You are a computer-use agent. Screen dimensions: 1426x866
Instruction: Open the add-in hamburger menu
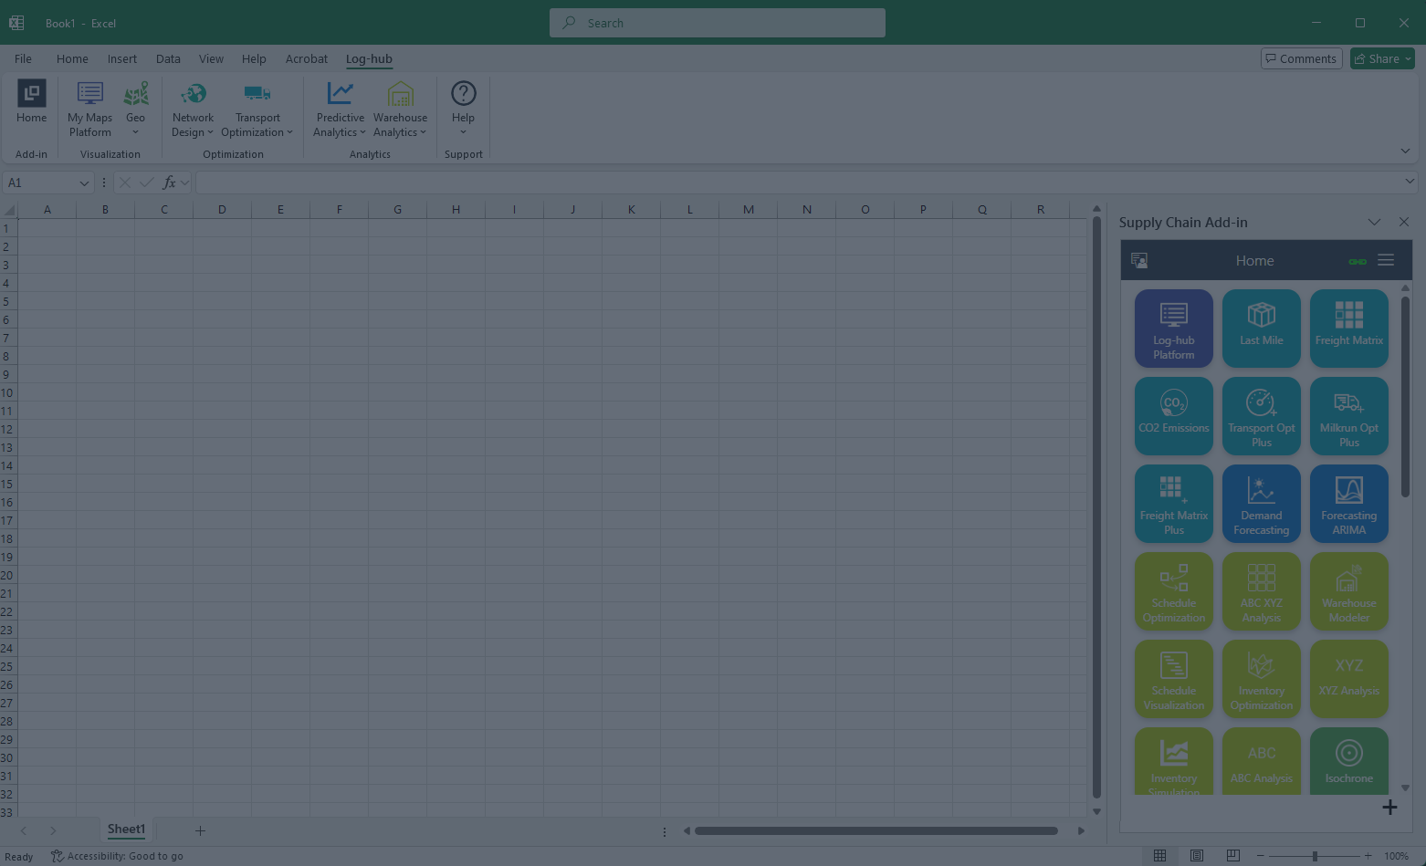click(x=1386, y=260)
